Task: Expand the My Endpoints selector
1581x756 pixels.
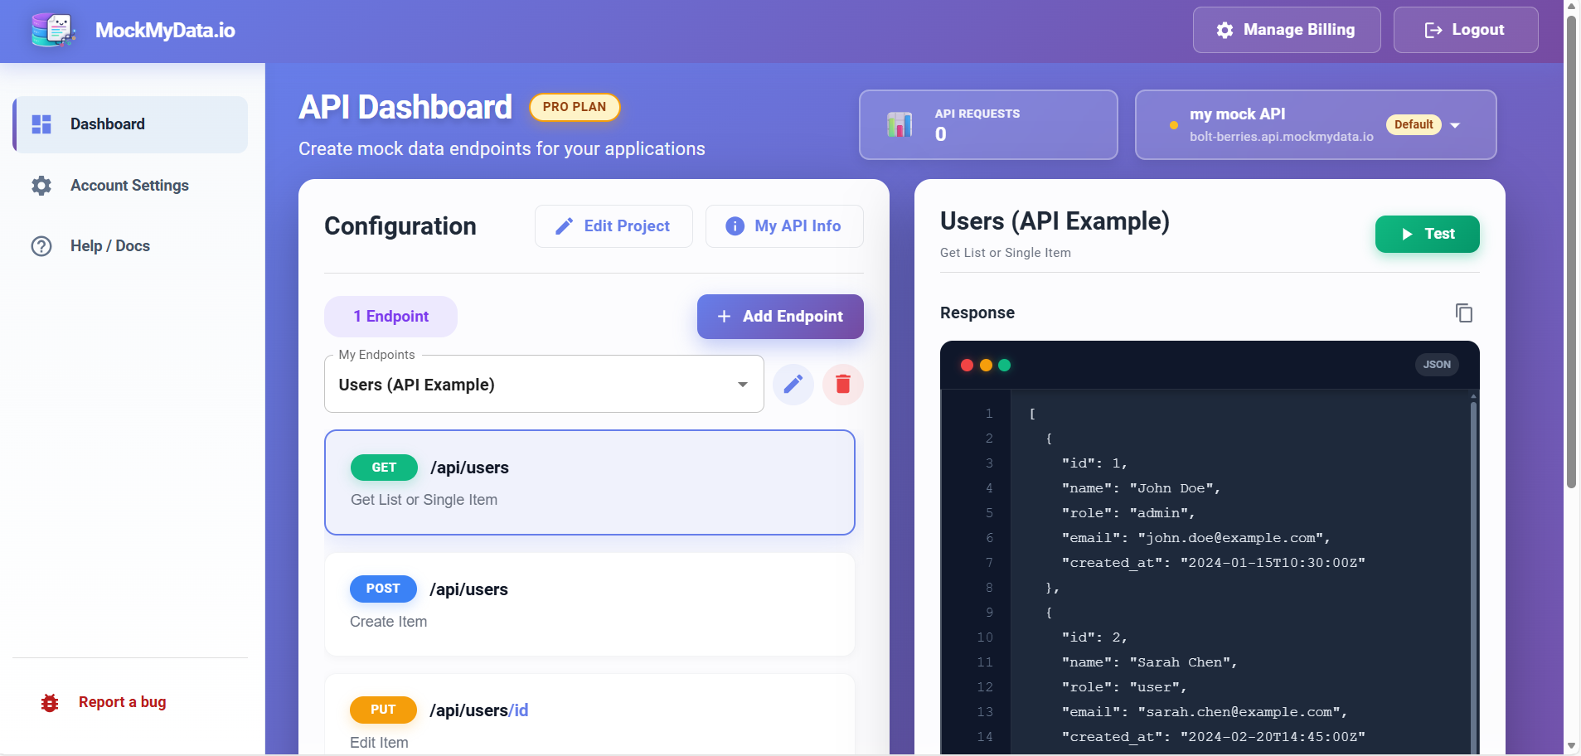Action: [x=742, y=384]
